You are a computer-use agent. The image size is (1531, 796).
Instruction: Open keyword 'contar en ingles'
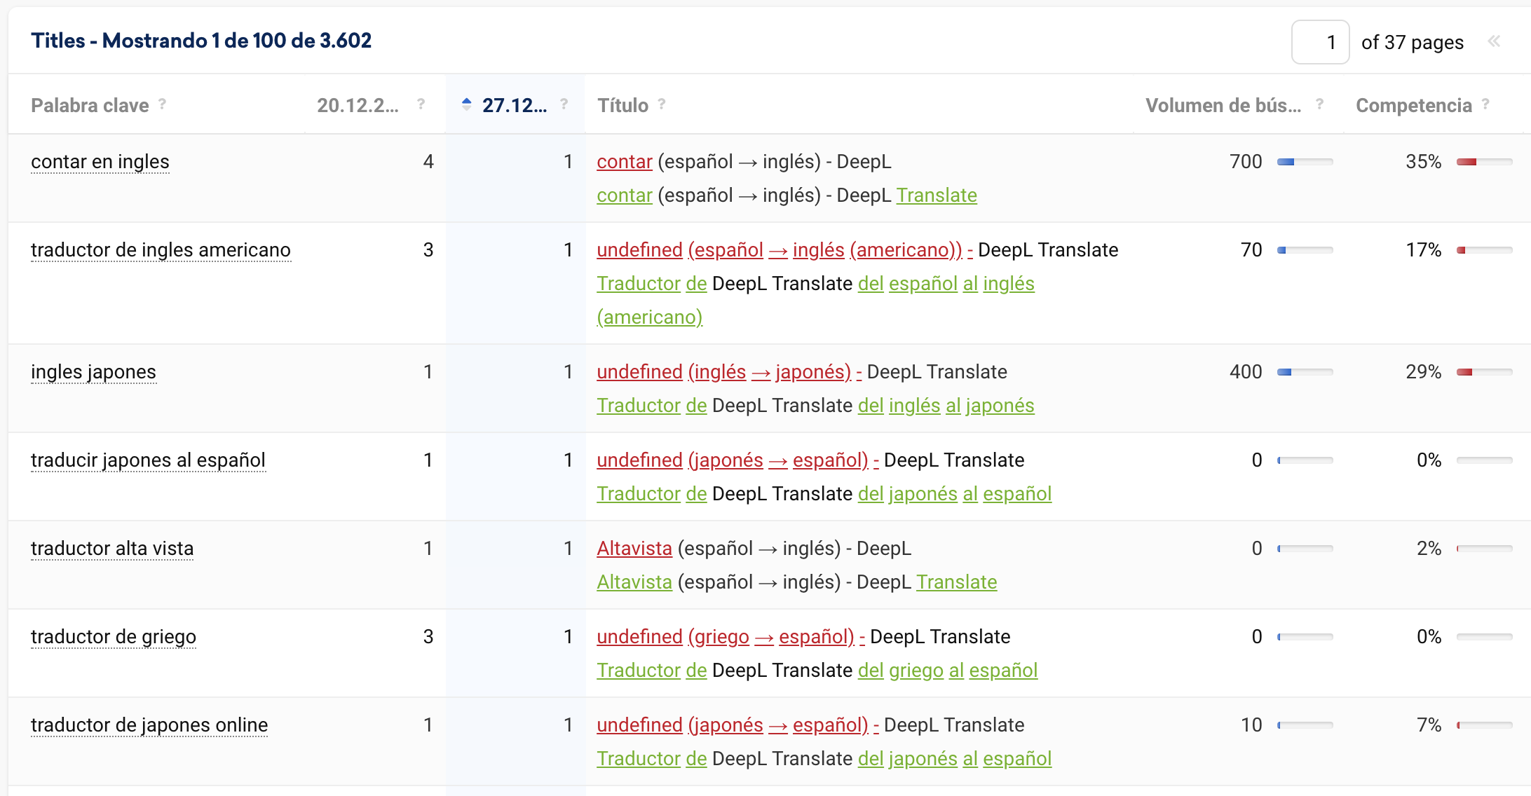[x=100, y=162]
